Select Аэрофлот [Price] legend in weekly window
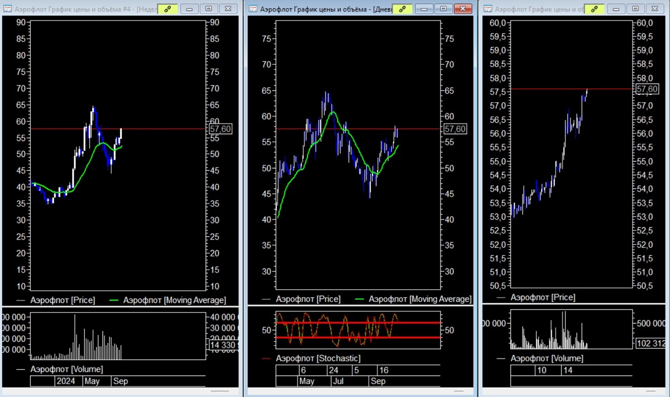The image size is (670, 397). 63,300
